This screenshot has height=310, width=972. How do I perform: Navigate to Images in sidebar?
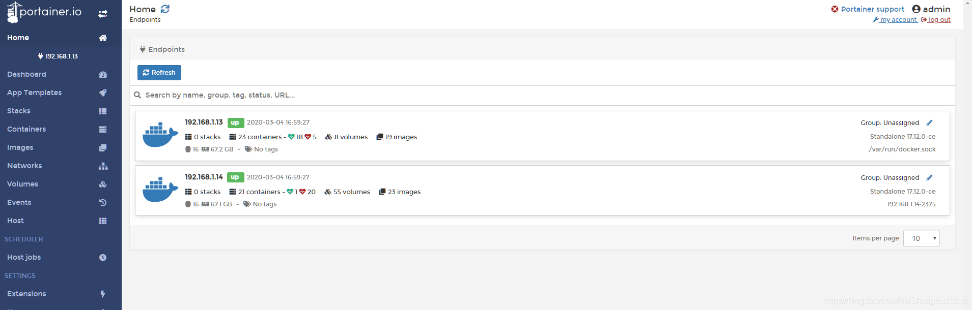point(20,147)
